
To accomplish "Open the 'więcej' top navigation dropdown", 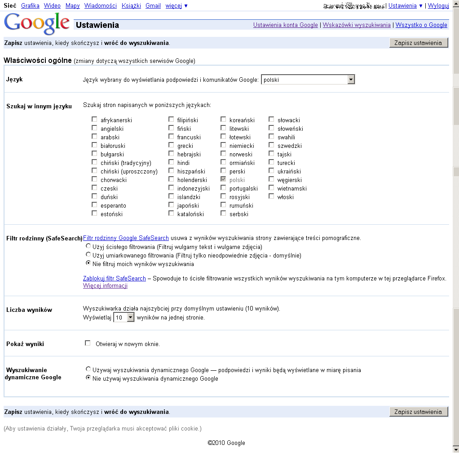I will pos(177,5).
